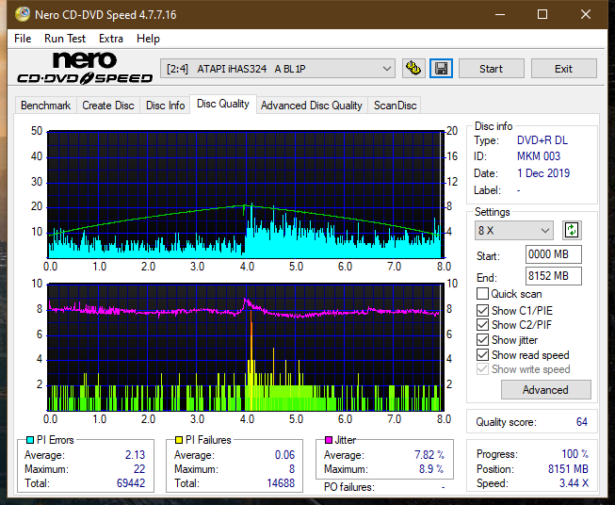Click Jitter average 7.82 % value
The height and width of the screenshot is (505, 615).
(x=429, y=455)
